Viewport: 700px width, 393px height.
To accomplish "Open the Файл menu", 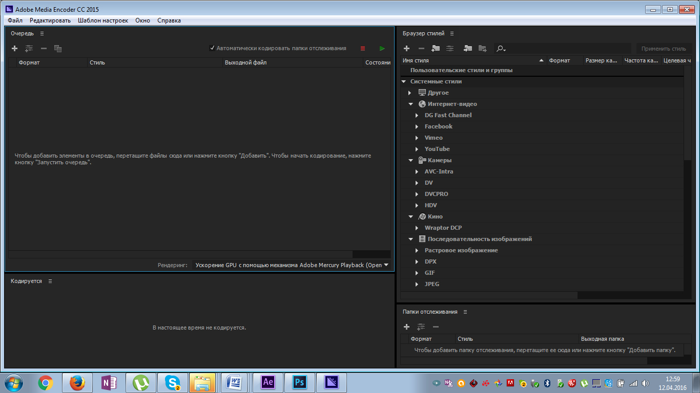I will pos(15,20).
